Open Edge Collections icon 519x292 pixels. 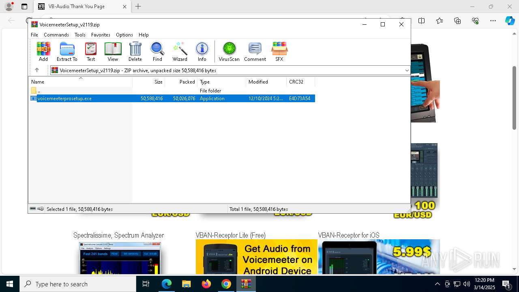point(457,21)
